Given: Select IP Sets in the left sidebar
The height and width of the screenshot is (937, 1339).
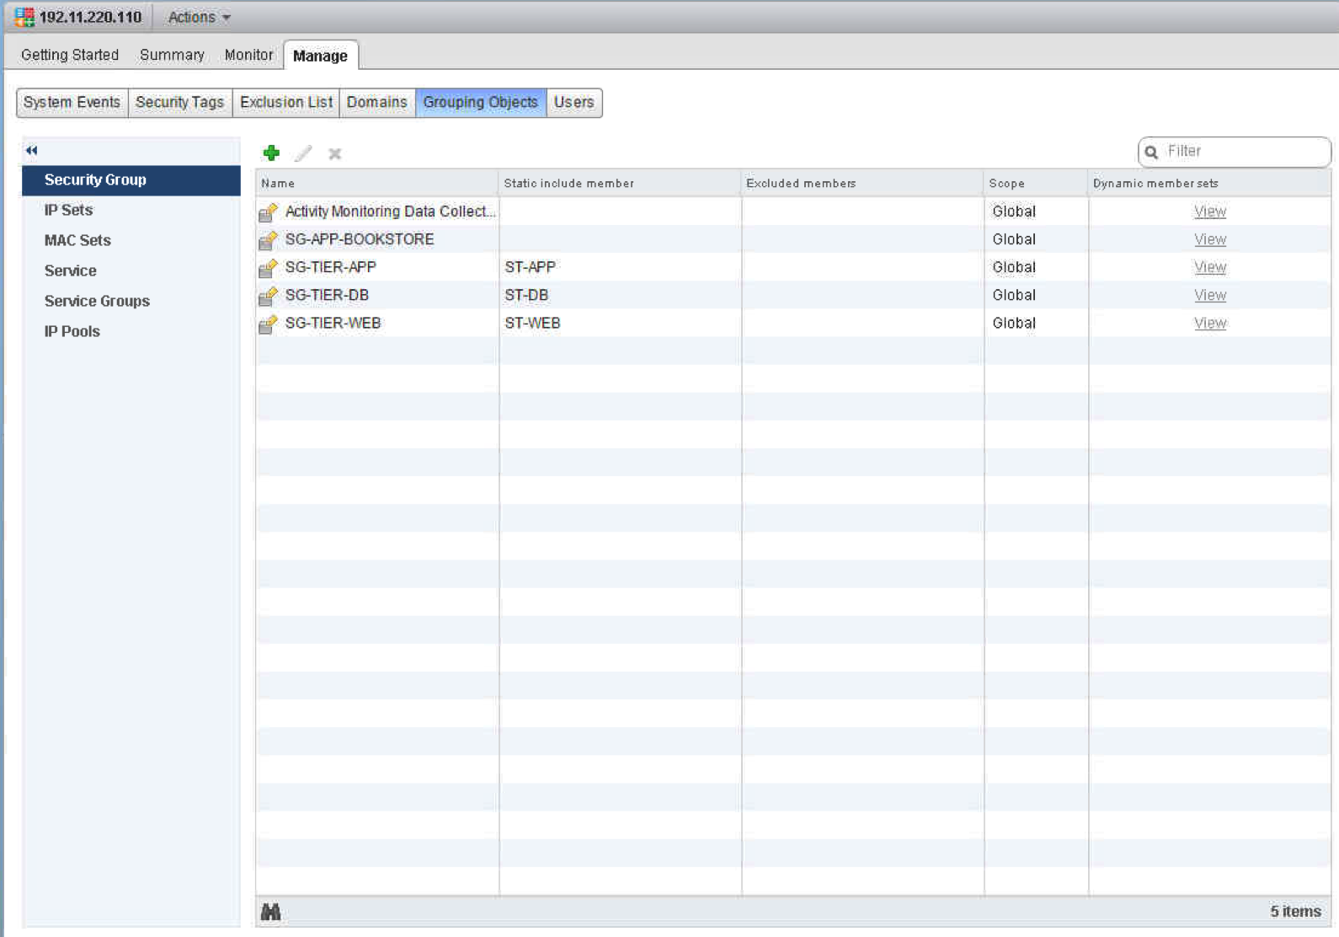Looking at the screenshot, I should click(x=68, y=210).
